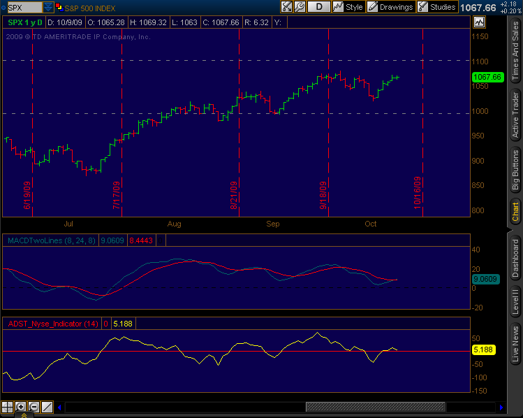Click the colored squares icon beside S&P 500 INDEX
Image resolution: width=523 pixels, height=418 pixels.
[59, 7]
